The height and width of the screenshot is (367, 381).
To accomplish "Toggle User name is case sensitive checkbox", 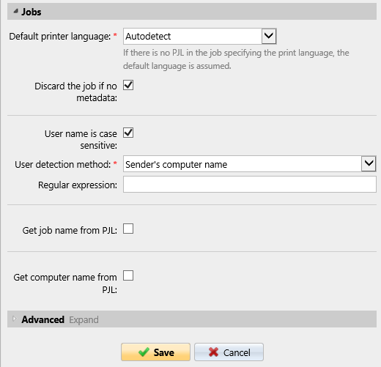I will [x=128, y=133].
